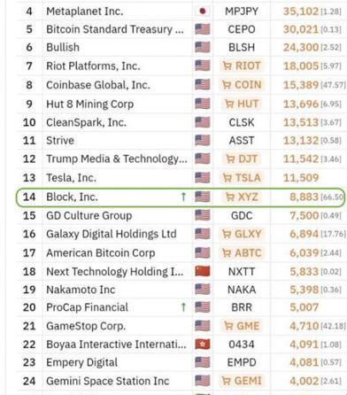Click the TSLA cart icon
Viewport: 347px width, 395px height.
227,178
